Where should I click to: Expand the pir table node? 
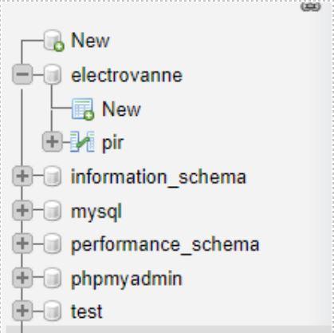pos(53,141)
